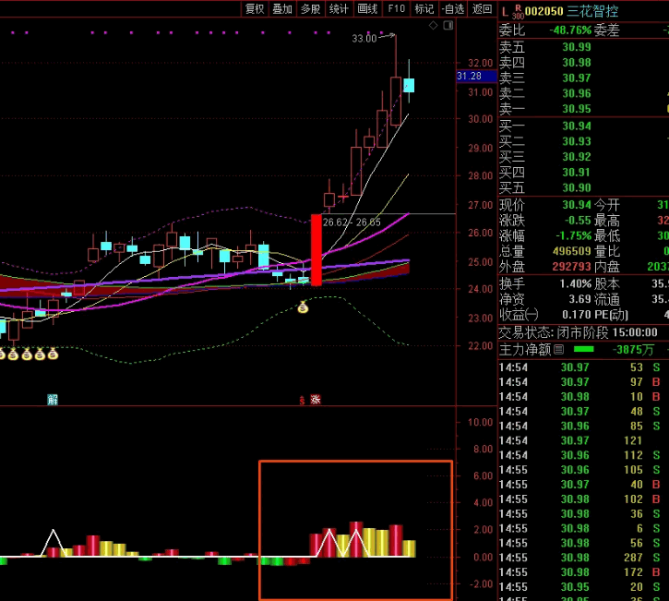
Task: Click the 收益(一) 0.170 value
Action: (x=577, y=315)
